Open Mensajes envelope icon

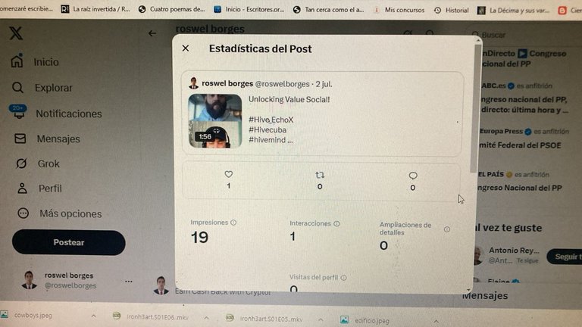click(20, 139)
